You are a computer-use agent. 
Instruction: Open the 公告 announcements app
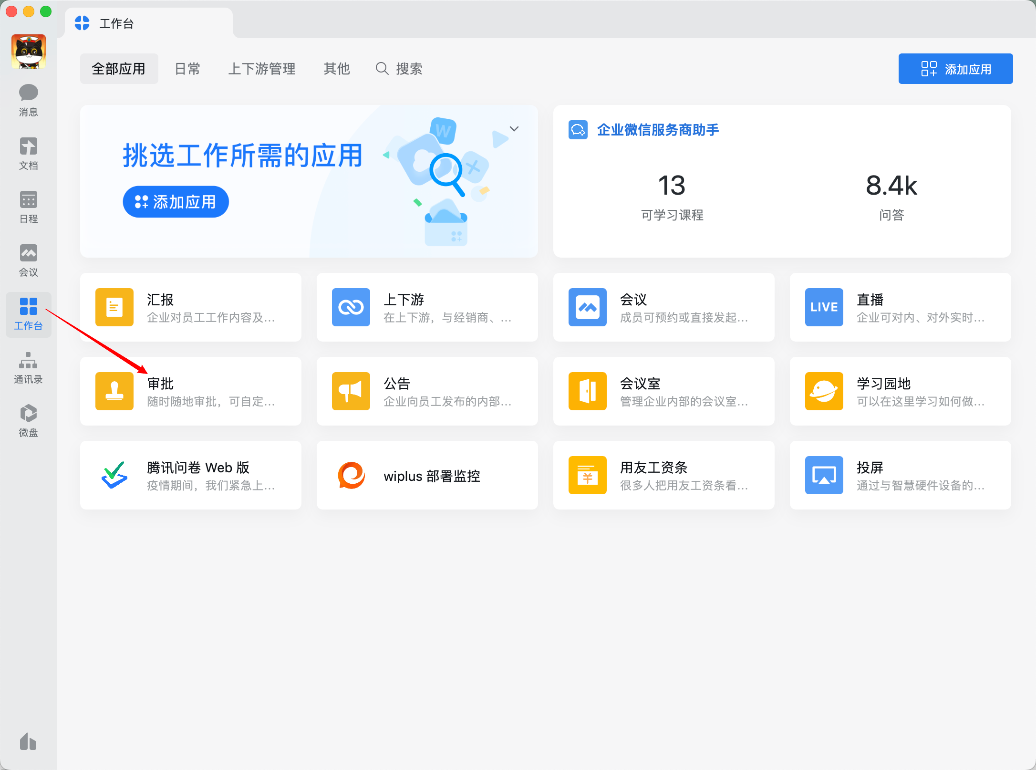tap(426, 391)
